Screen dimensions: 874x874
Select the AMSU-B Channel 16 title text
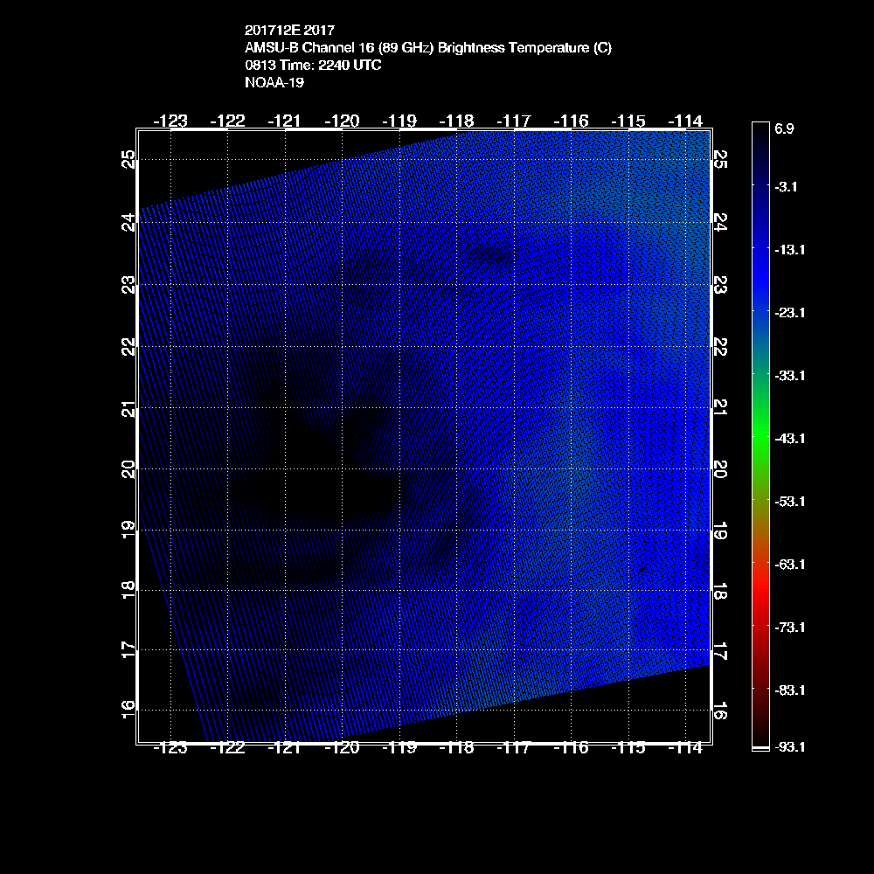click(428, 48)
